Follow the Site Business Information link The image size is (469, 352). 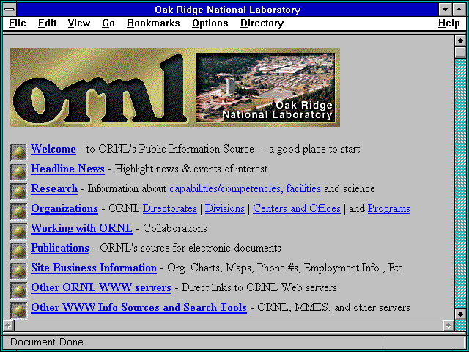point(94,268)
